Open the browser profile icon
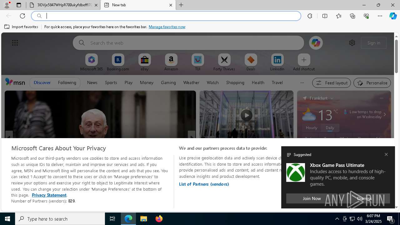The width and height of the screenshot is (400, 225). (x=7, y=5)
